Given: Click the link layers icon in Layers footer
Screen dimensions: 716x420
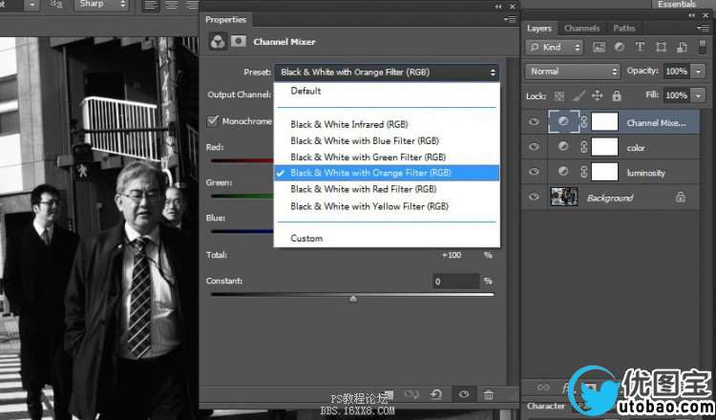Looking at the screenshot, I should tap(543, 388).
